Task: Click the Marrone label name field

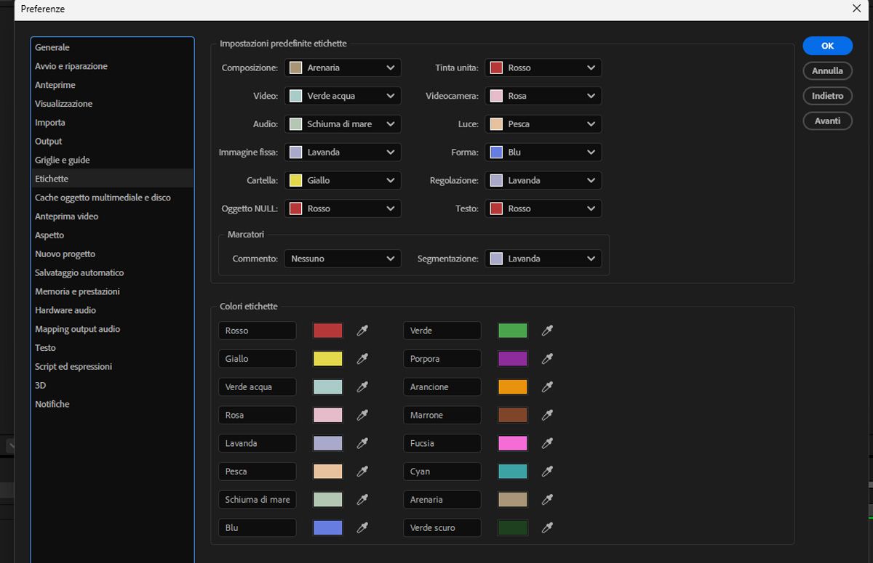Action: click(442, 415)
